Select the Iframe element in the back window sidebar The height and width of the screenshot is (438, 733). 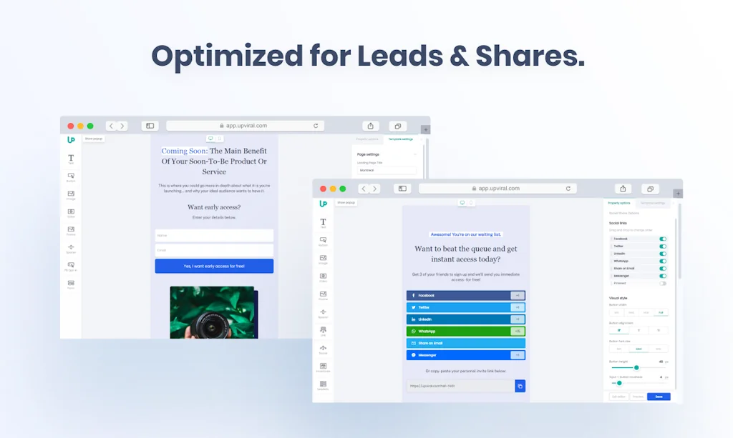click(71, 231)
